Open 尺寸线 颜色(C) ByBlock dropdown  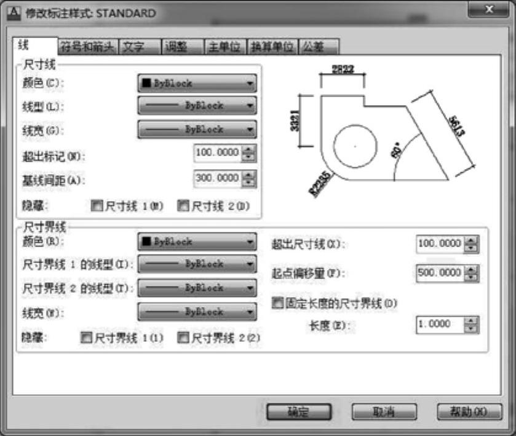tap(197, 83)
